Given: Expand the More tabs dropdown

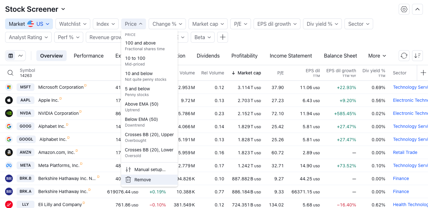Looking at the screenshot, I should coord(377,56).
